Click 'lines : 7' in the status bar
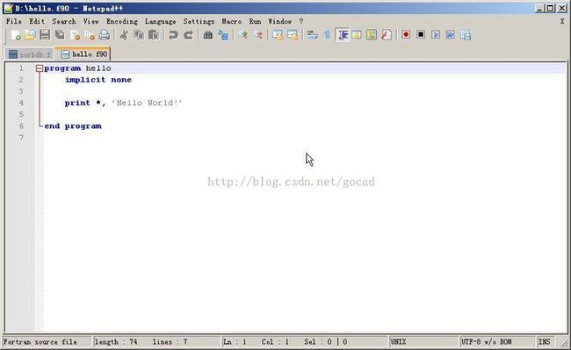Viewport: 571px width, 350px height. click(x=170, y=342)
